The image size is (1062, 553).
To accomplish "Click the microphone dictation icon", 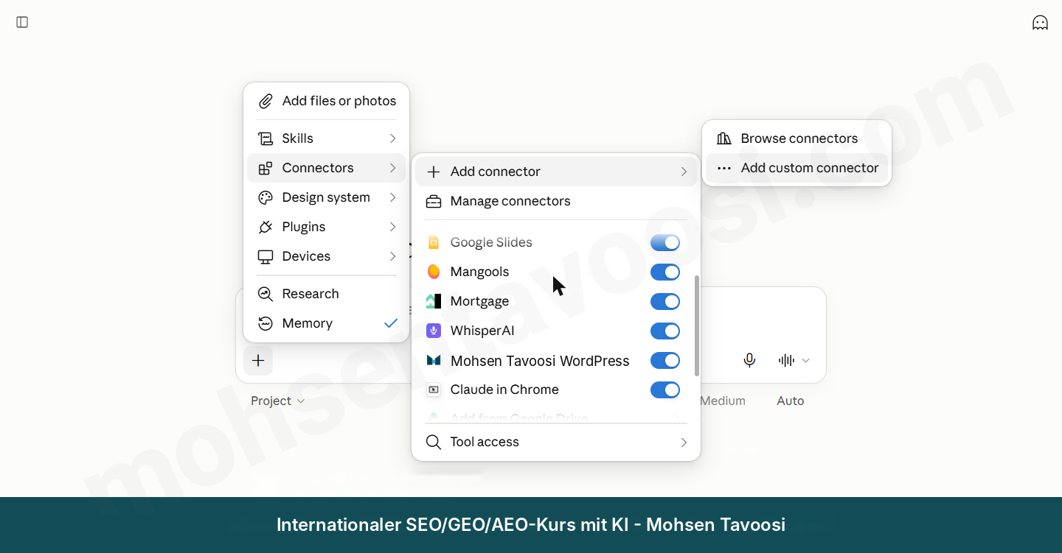I will [x=749, y=360].
